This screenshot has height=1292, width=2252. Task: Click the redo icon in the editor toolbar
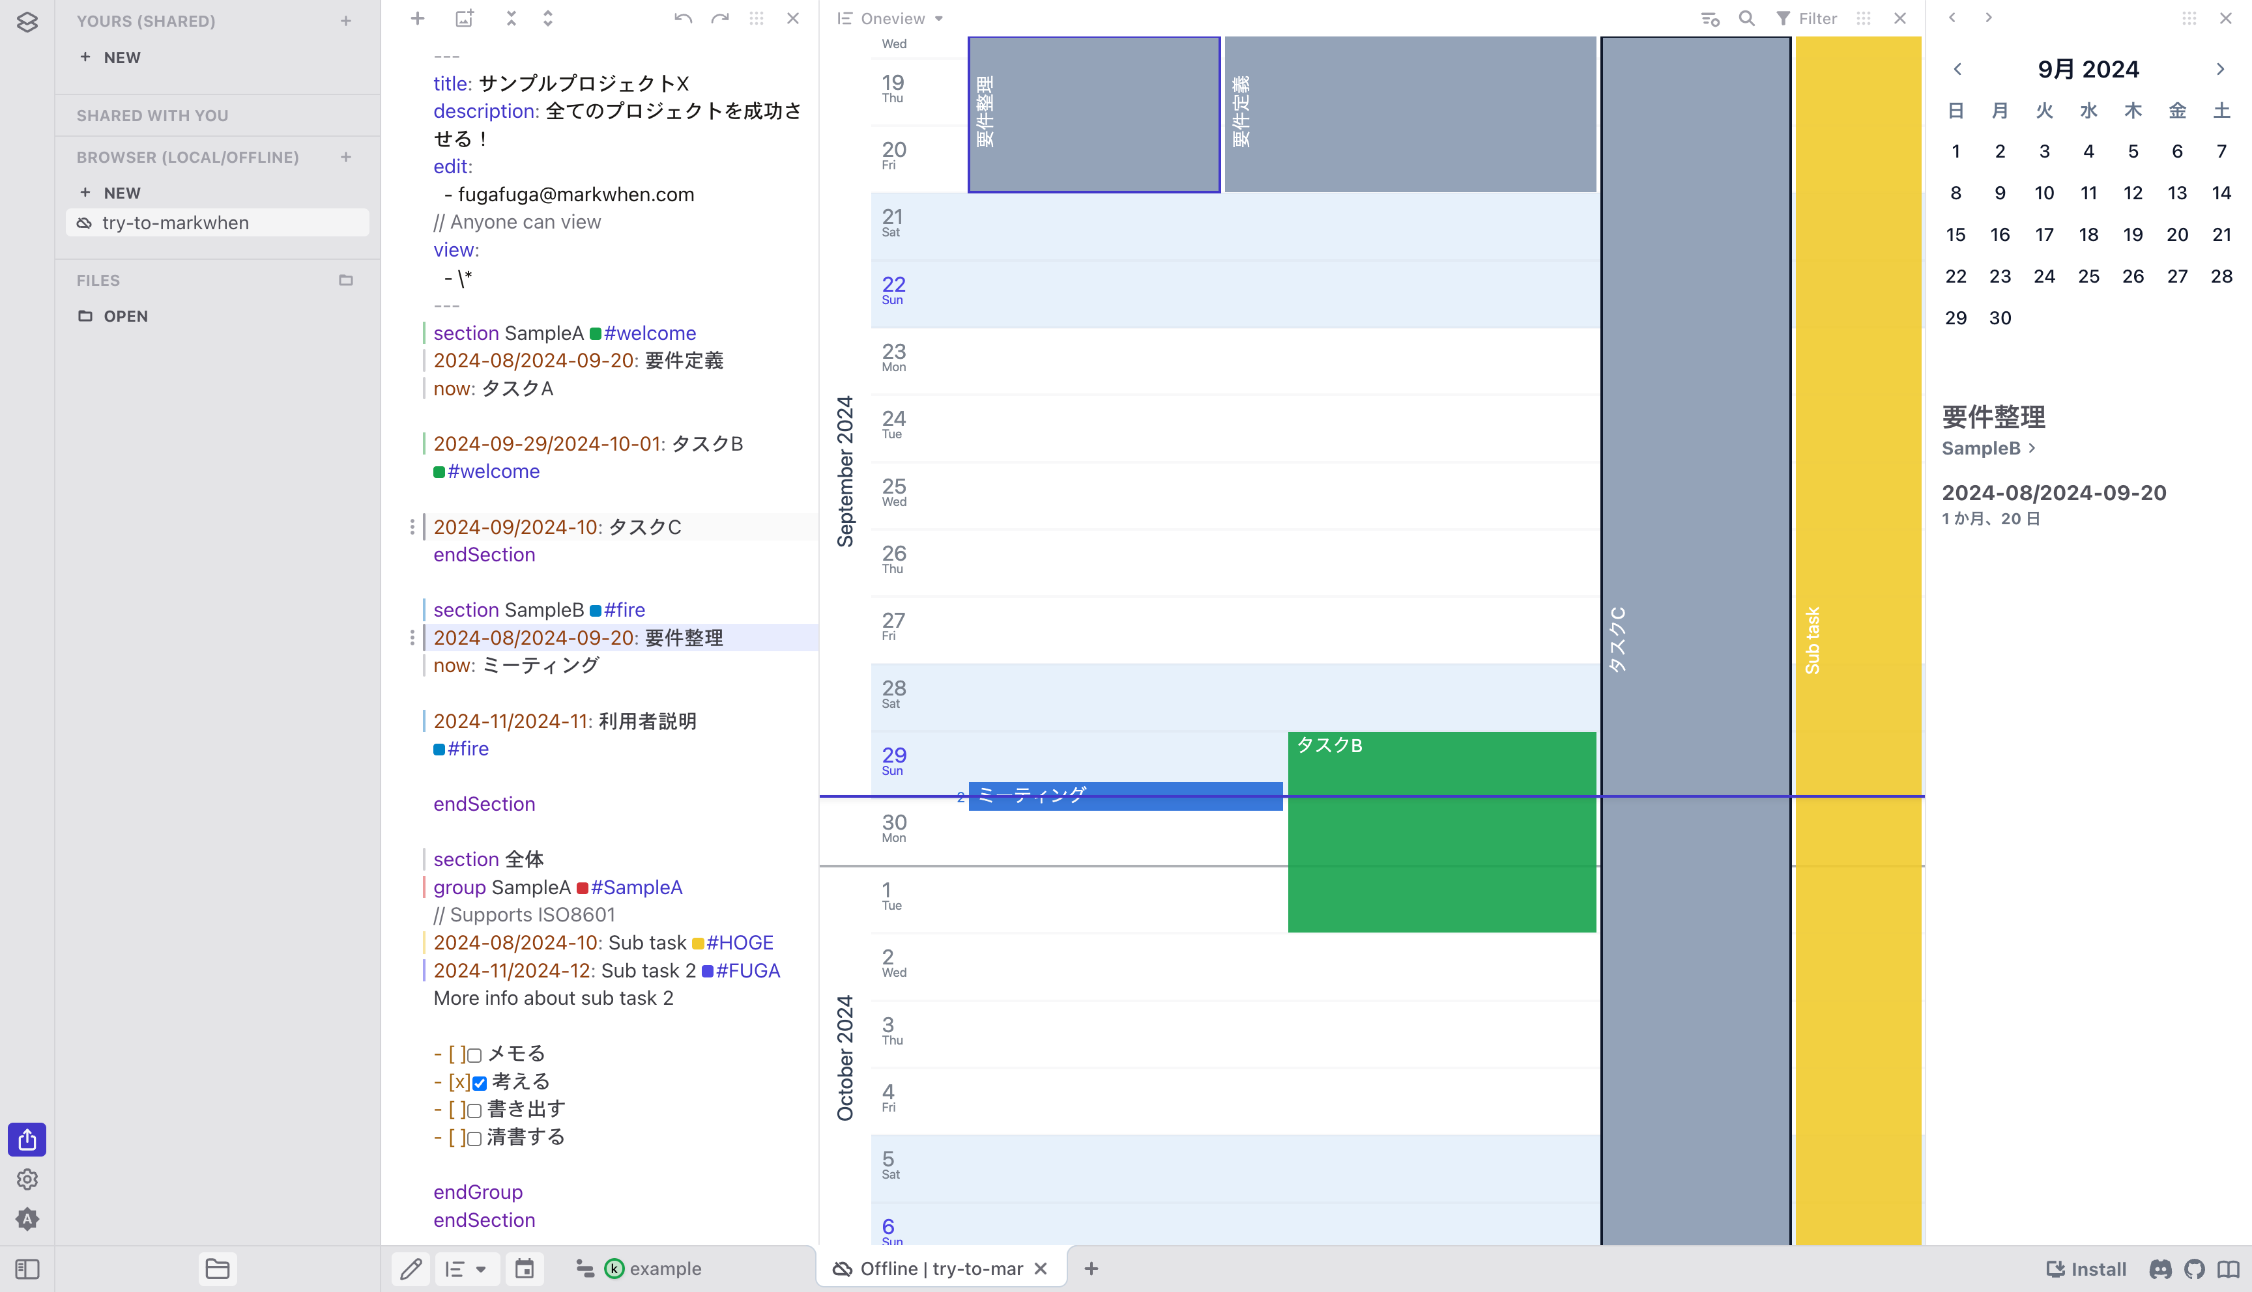[x=719, y=18]
